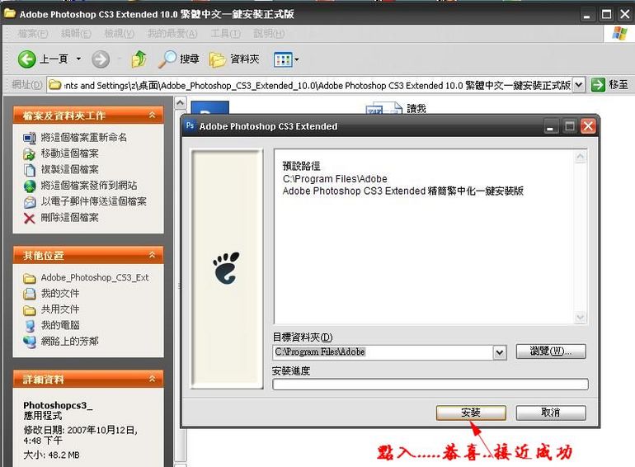Click the rename file icon 將這個檔案重新命名
Image resolution: width=635 pixels, height=467 pixels.
point(29,138)
